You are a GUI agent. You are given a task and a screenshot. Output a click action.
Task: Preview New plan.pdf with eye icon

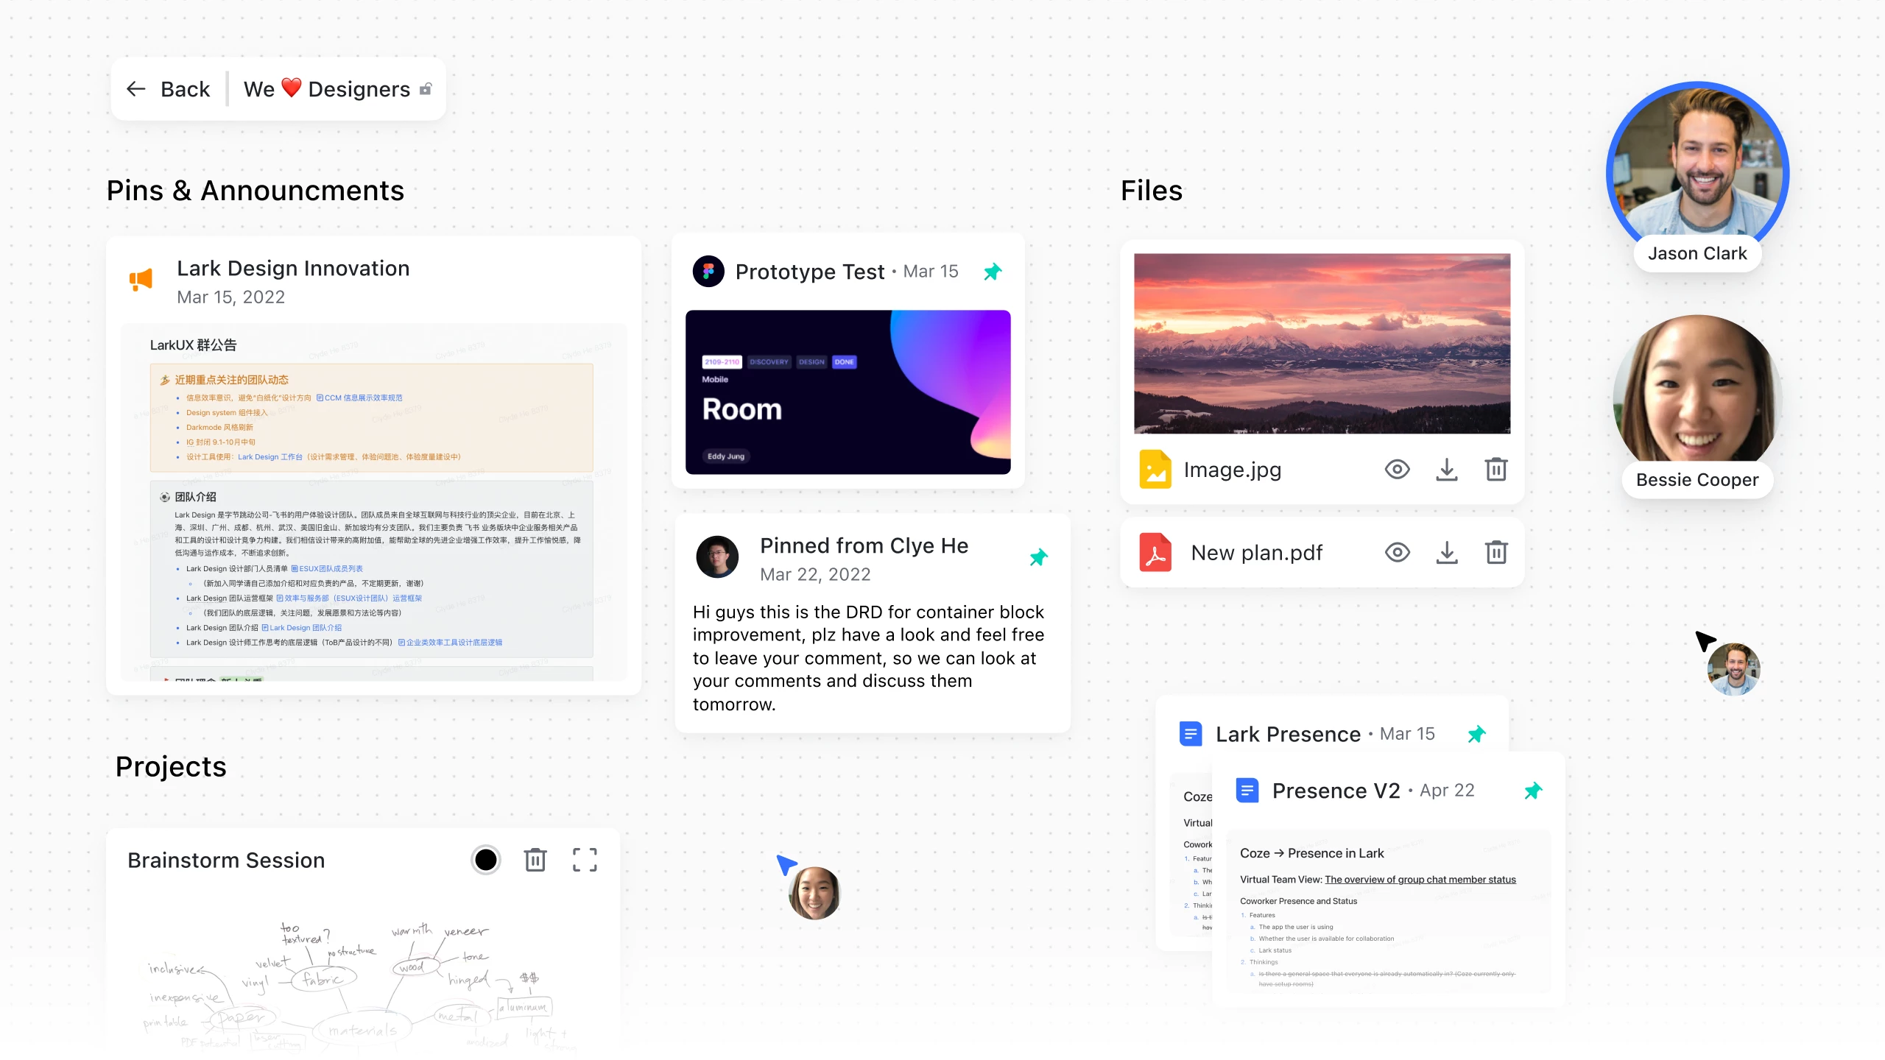(x=1397, y=552)
